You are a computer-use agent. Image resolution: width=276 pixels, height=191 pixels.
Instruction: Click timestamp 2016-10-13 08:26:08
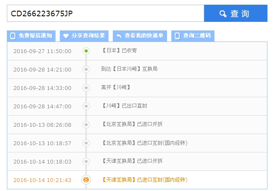[x=42, y=125]
